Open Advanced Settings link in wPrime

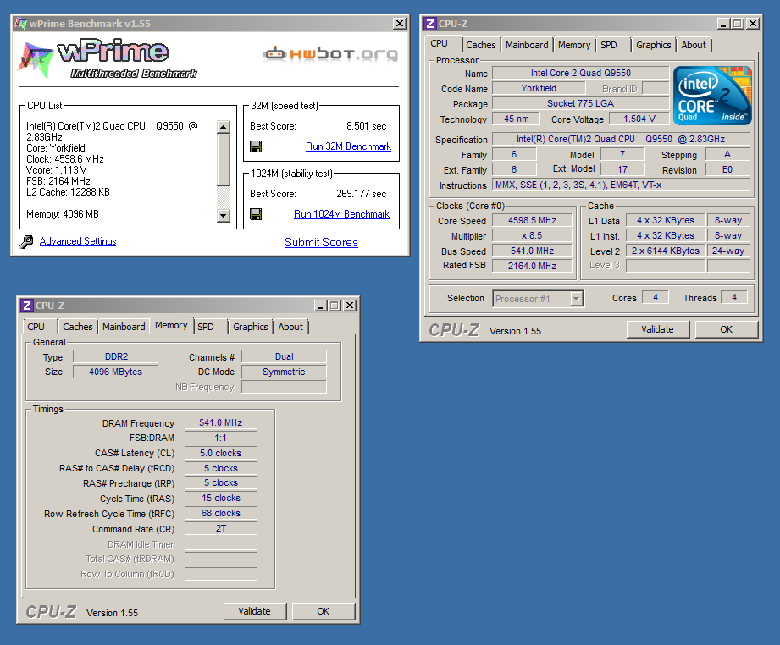click(78, 241)
